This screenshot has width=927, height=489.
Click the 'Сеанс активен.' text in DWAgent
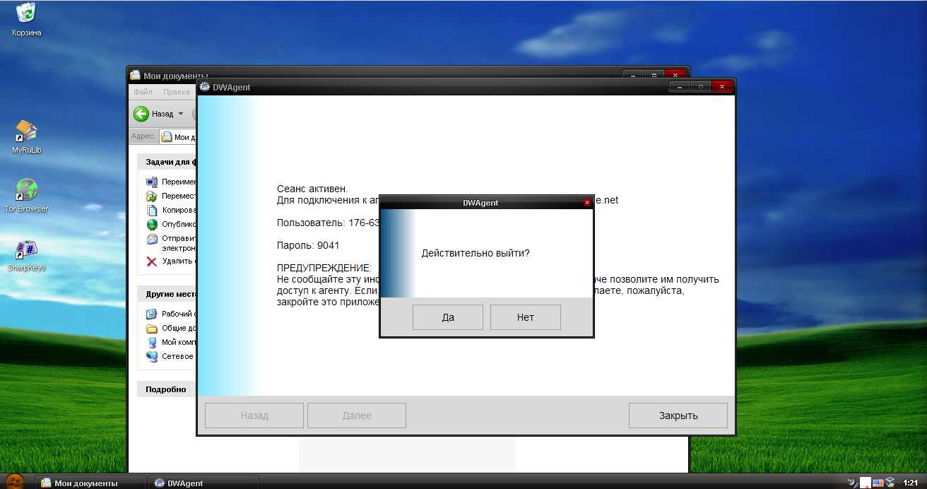[312, 189]
